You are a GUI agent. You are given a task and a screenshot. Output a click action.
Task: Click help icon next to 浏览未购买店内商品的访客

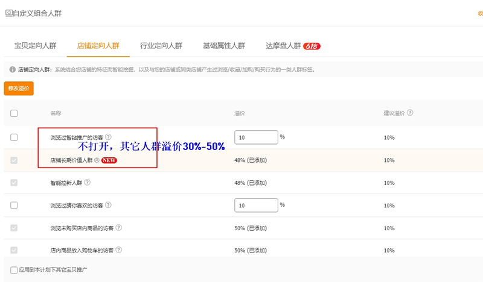click(x=119, y=228)
